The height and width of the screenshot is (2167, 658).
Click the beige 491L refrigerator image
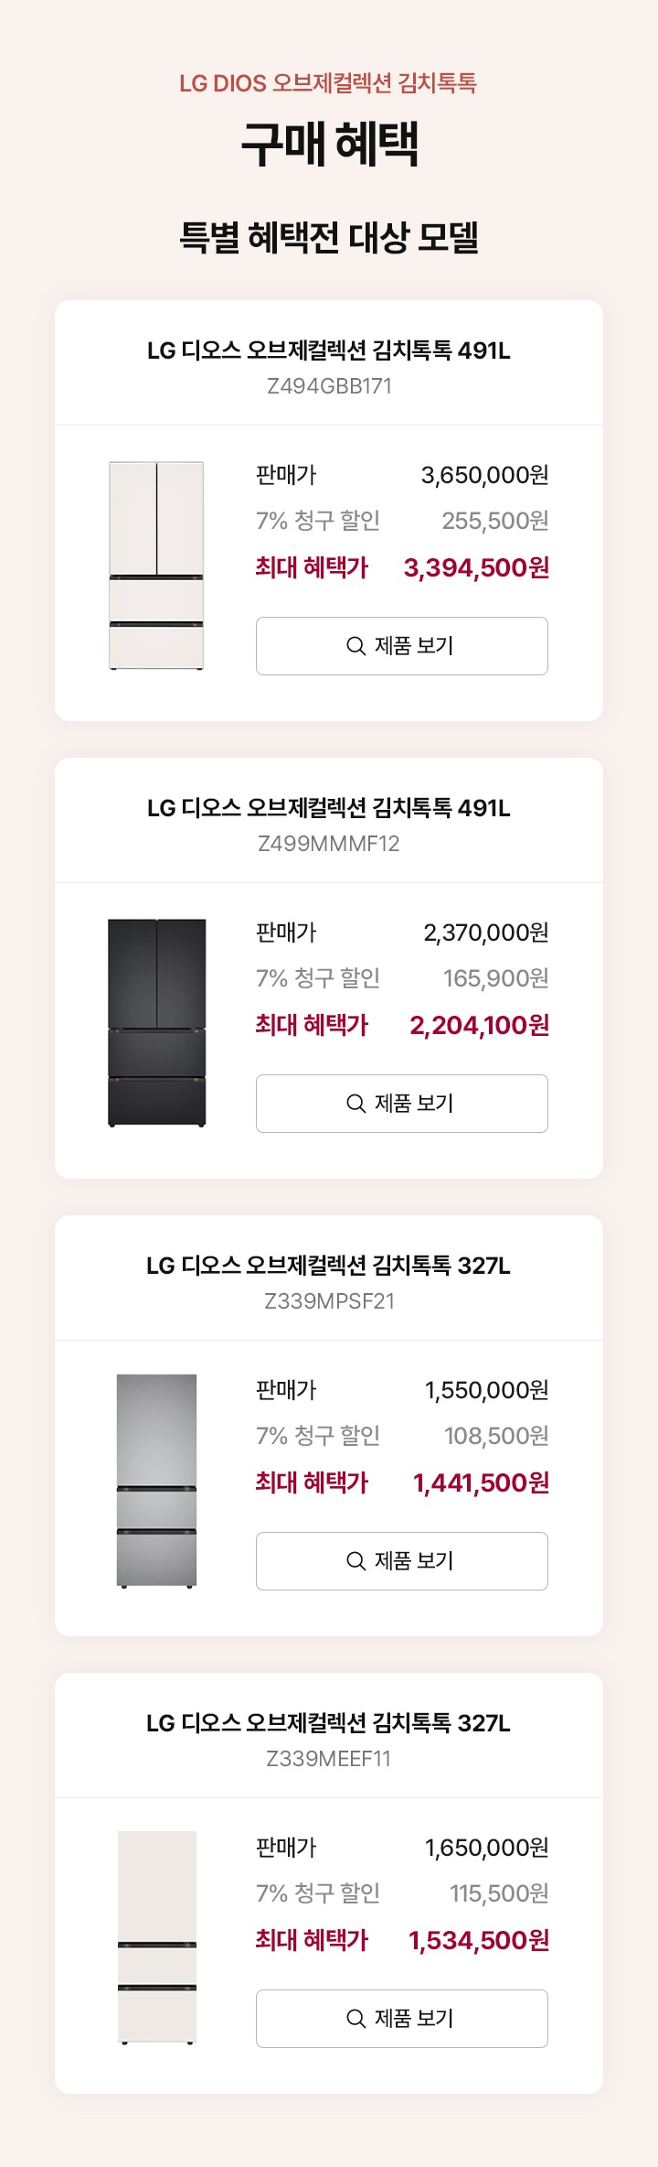pyautogui.click(x=156, y=566)
